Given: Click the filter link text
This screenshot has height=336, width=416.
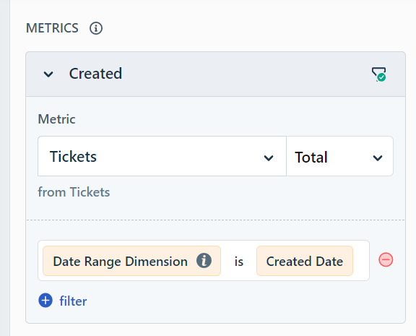Looking at the screenshot, I should pyautogui.click(x=73, y=301).
